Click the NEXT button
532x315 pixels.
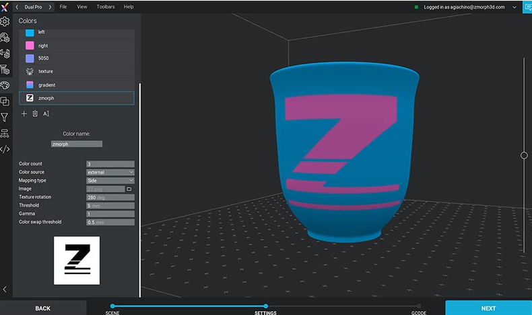tap(488, 308)
